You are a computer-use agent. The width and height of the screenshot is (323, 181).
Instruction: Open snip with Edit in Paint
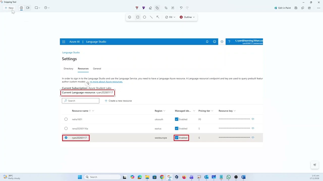click(x=283, y=8)
